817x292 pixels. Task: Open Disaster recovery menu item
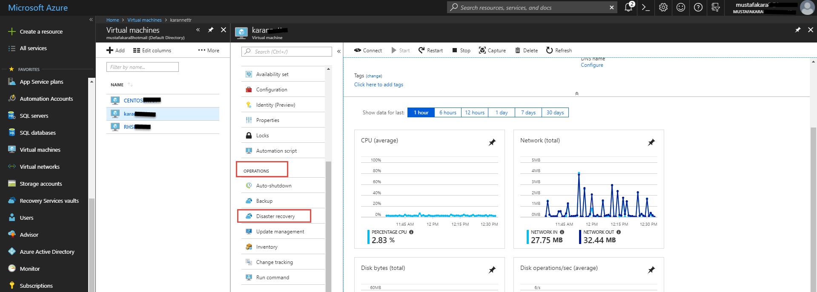coord(275,216)
